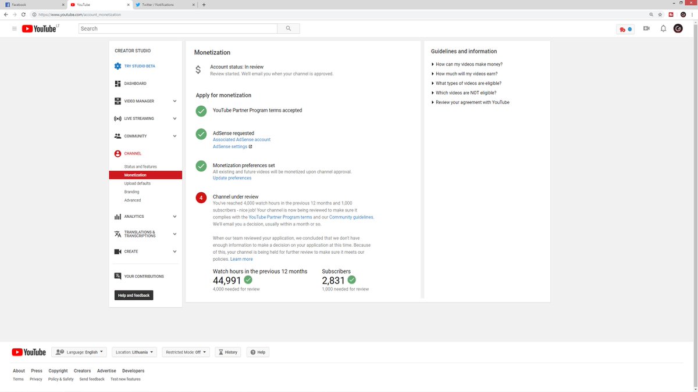Viewport: 698px width, 392px height.
Task: Click the Video Manager icon
Action: (118, 101)
